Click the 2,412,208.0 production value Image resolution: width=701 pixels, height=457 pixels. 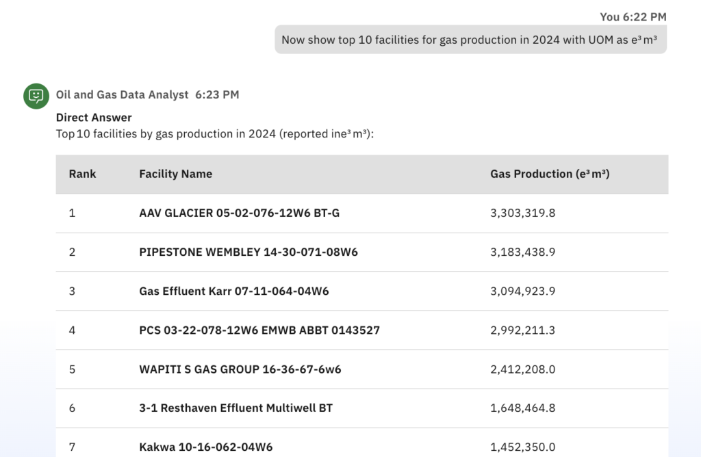(522, 369)
